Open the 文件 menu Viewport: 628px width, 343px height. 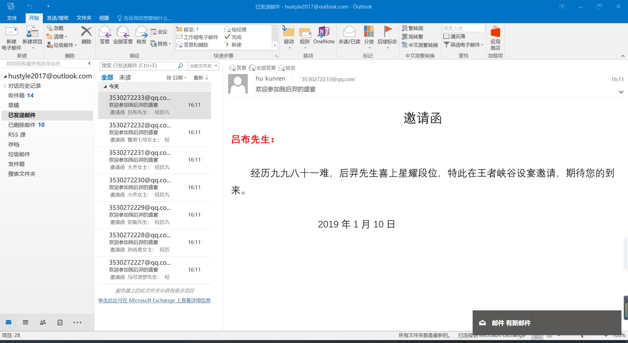[x=12, y=18]
